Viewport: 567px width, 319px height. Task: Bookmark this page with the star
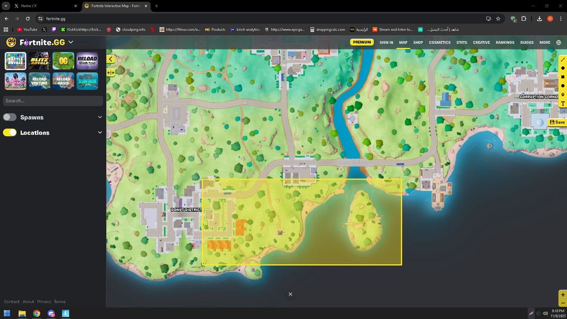pos(498,18)
